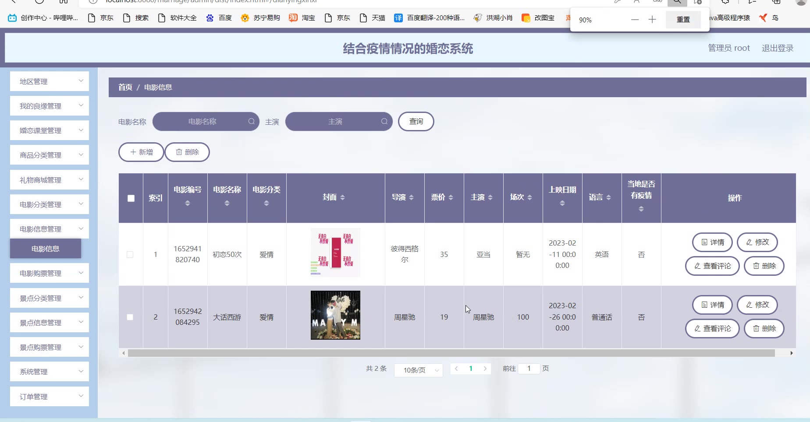Image resolution: width=810 pixels, height=422 pixels.
Task: Click search icon in 电影名称 field
Action: tap(251, 121)
